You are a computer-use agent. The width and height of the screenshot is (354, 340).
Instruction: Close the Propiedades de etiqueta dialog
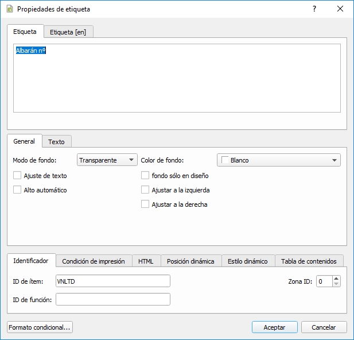[340, 9]
